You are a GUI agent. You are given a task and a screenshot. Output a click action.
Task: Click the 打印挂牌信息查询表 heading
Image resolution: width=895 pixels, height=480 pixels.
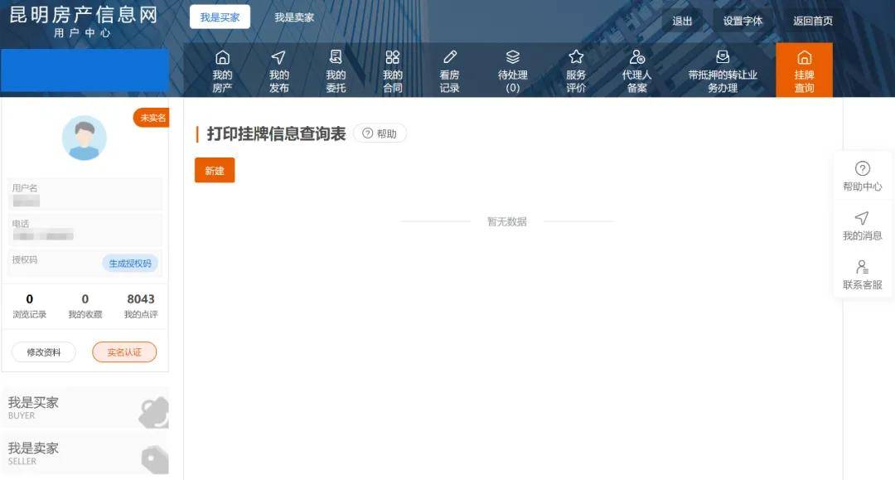point(276,133)
